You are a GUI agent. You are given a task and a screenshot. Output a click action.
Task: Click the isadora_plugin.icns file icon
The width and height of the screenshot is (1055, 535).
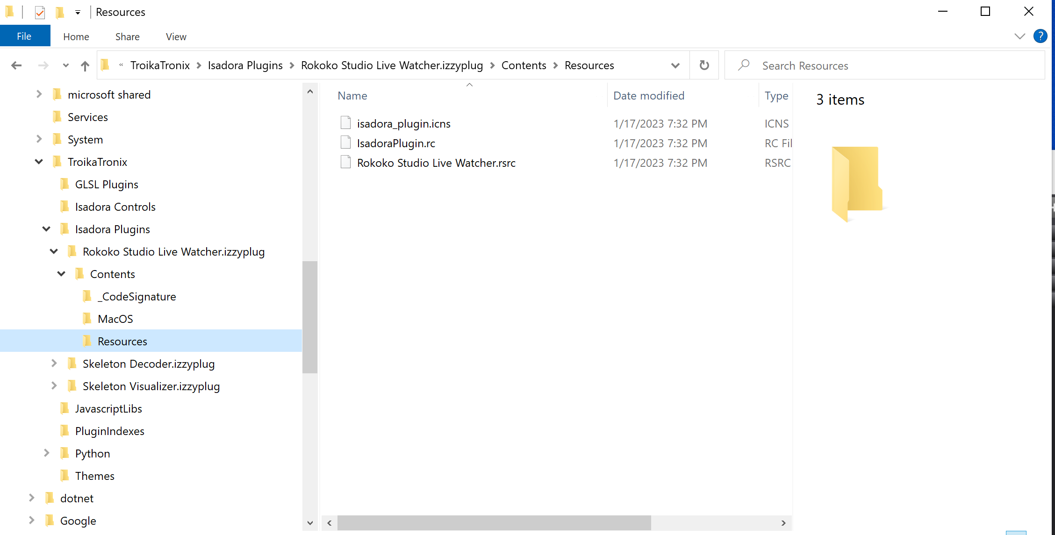[346, 123]
